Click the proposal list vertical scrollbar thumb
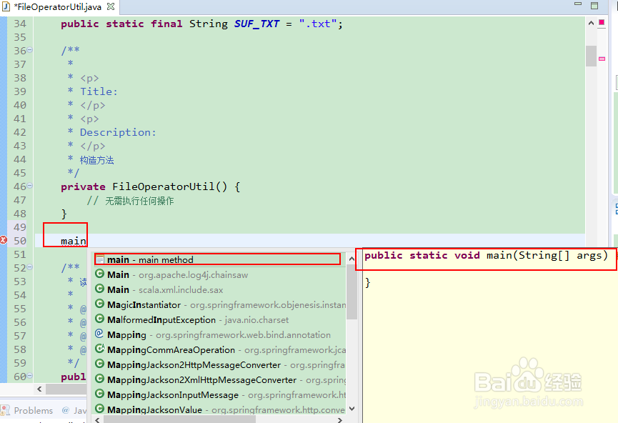The width and height of the screenshot is (618, 423). click(352, 292)
